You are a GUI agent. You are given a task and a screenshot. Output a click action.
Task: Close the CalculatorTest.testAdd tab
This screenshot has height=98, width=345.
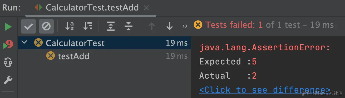click(146, 8)
